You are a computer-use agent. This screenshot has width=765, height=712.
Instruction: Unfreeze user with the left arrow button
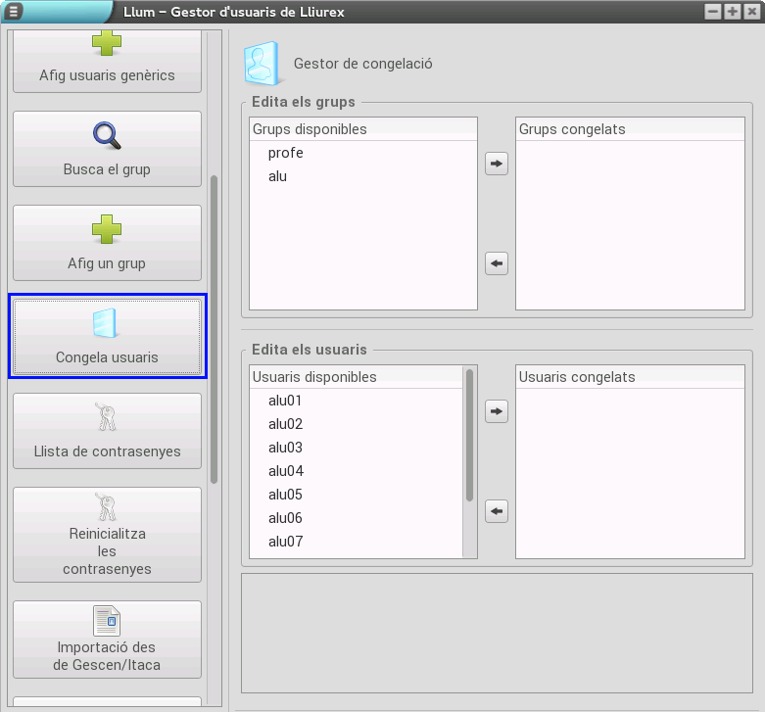[497, 511]
